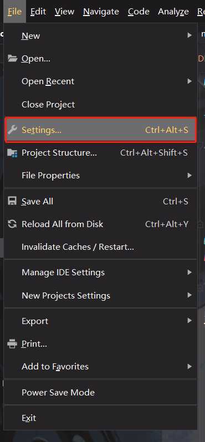205x442 pixels.
Task: Click the open folder icon
Action: pos(12,59)
